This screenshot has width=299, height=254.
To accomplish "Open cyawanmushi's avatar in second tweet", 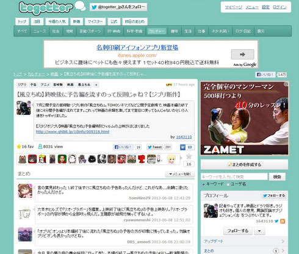I will coord(25,212).
